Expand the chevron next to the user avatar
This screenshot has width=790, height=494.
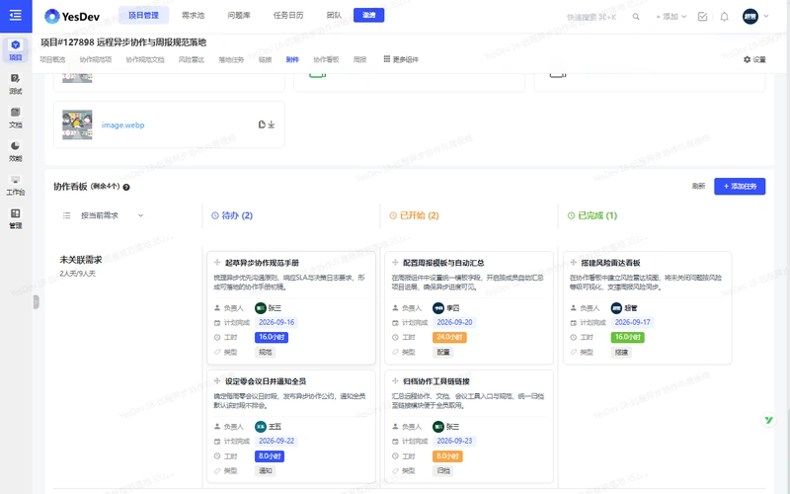point(766,16)
